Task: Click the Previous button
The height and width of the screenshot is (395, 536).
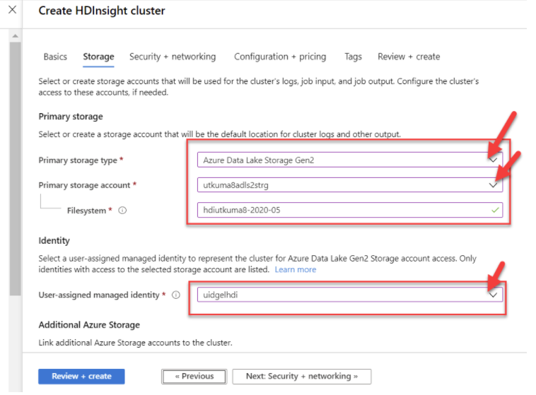Action: pyautogui.click(x=193, y=376)
